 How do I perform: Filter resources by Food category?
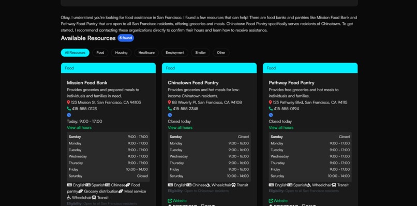click(100, 53)
